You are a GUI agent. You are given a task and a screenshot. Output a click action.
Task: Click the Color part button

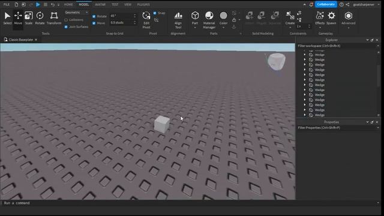click(x=223, y=18)
